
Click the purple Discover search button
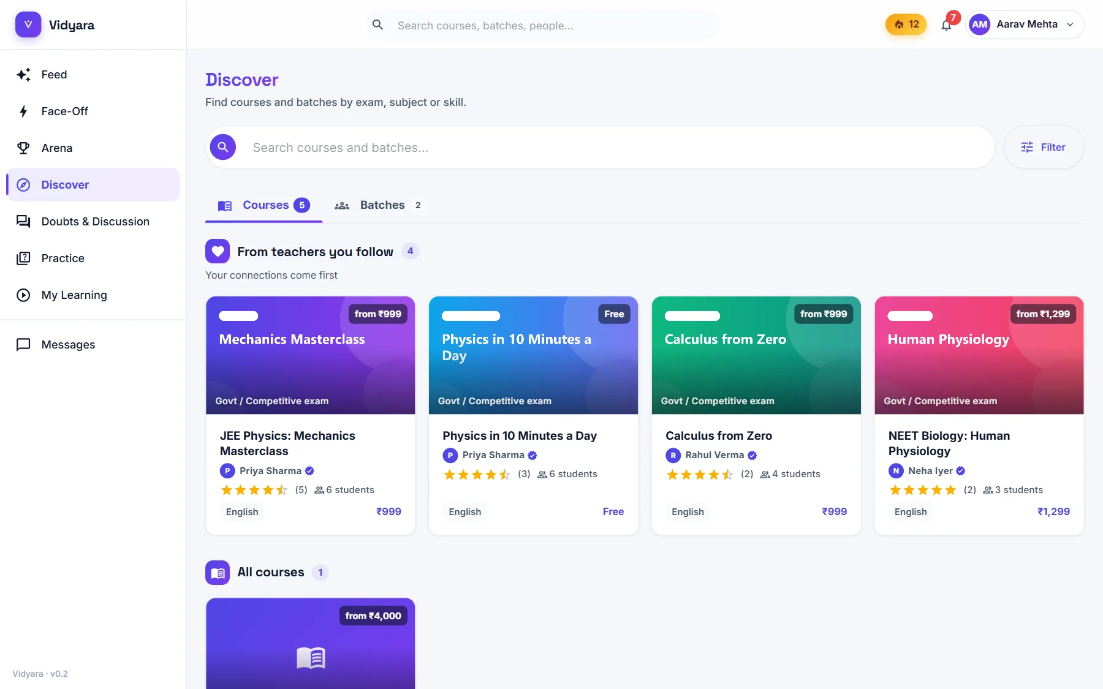[223, 147]
